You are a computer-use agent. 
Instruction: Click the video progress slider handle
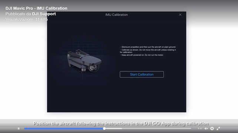pos(104,129)
